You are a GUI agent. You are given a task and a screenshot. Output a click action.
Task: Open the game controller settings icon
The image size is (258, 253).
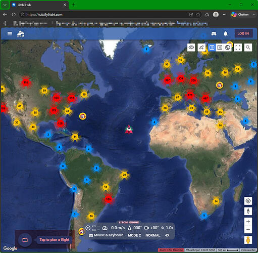tap(214, 34)
